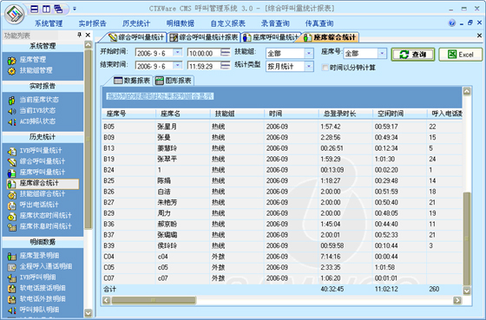
Task: Click the 查询 button
Action: coord(413,55)
